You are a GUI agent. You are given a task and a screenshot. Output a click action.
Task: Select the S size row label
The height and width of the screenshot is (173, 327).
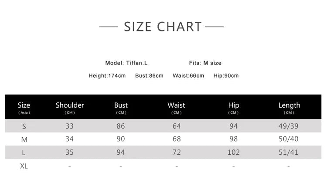(24, 126)
